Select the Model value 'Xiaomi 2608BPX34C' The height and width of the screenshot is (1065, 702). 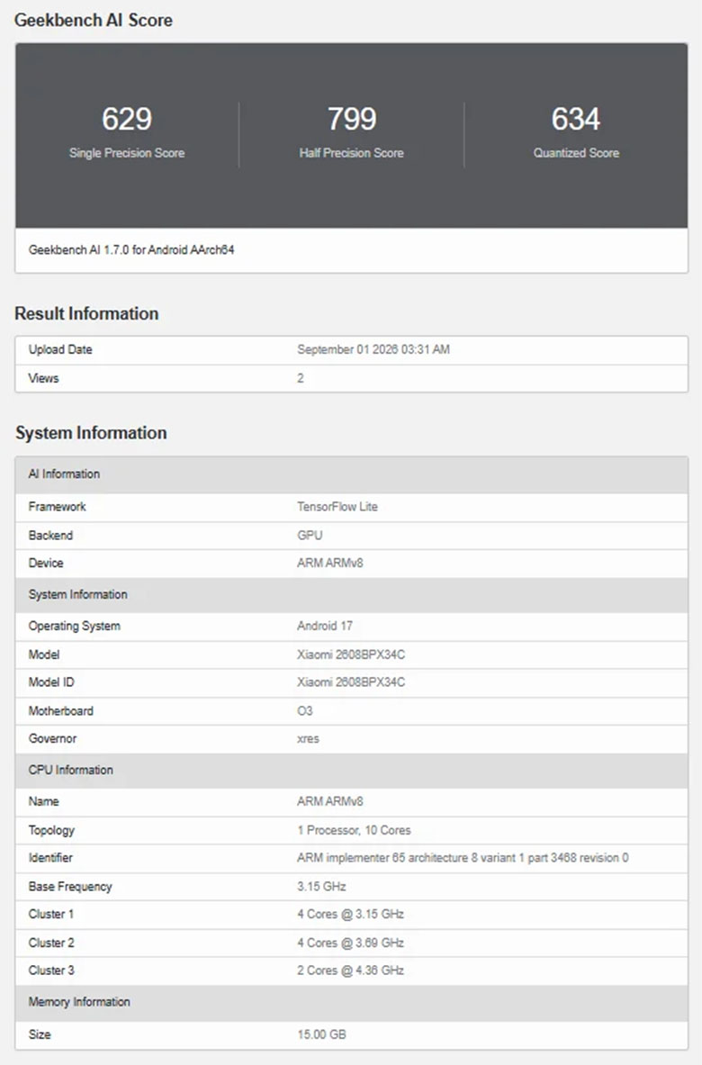[351, 654]
